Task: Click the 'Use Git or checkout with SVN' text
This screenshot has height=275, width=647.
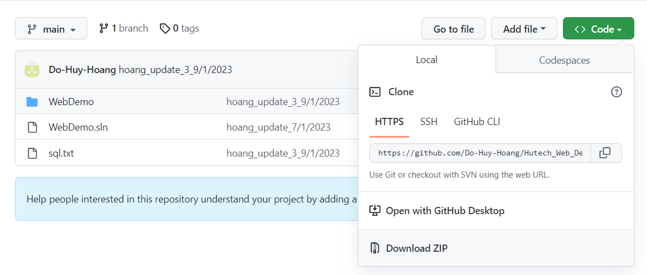Action: [459, 175]
